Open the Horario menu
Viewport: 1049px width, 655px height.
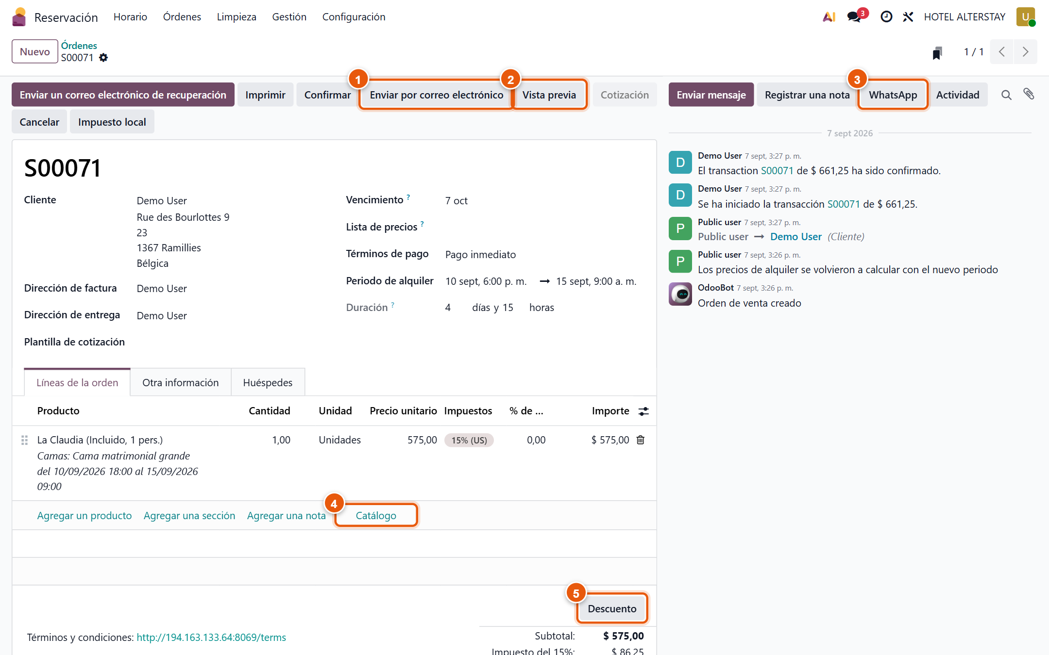[130, 17]
